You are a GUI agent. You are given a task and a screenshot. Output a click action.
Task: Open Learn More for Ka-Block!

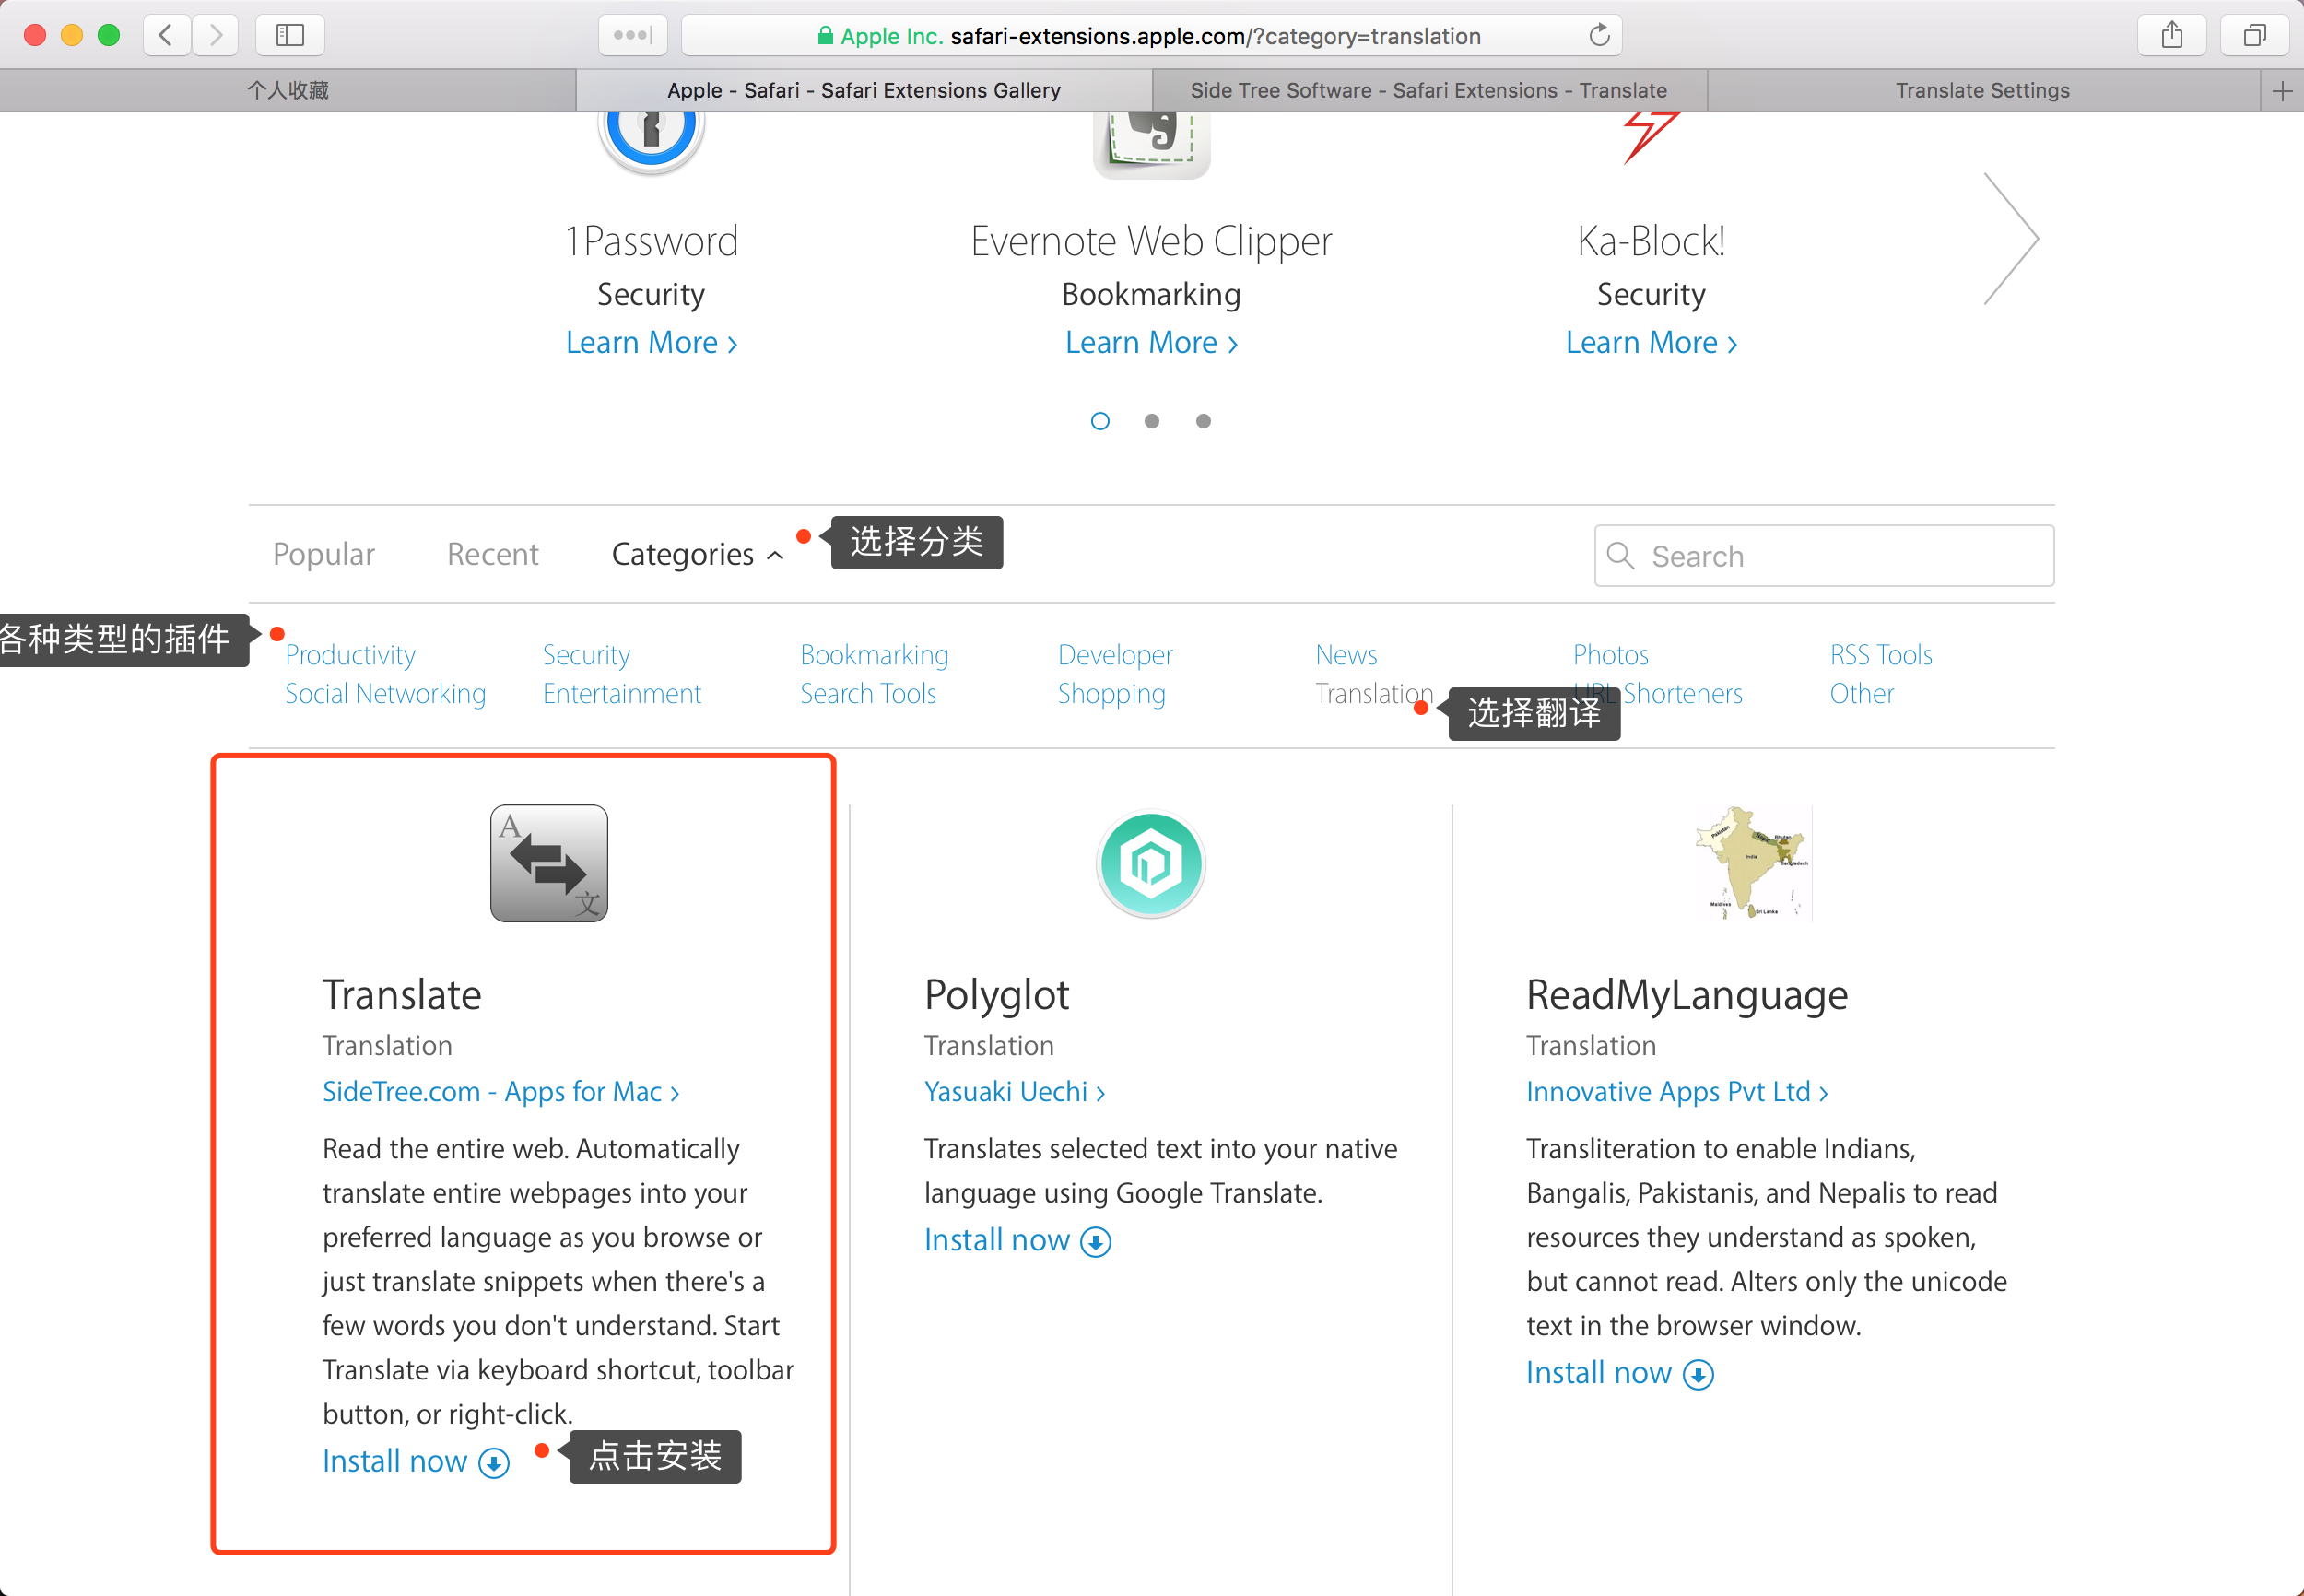pos(1651,343)
